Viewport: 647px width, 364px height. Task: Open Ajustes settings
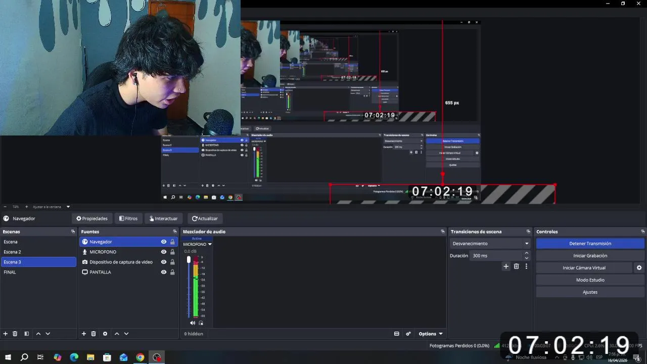(x=590, y=292)
